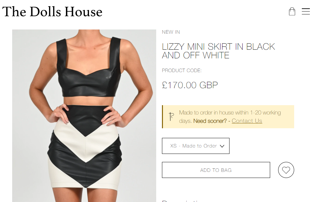Open the shopping bag icon

[x=292, y=12]
